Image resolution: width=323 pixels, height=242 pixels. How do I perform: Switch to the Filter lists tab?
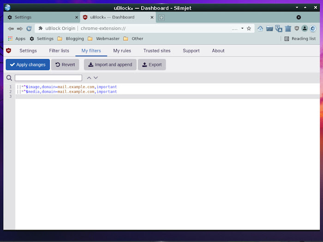tap(59, 51)
